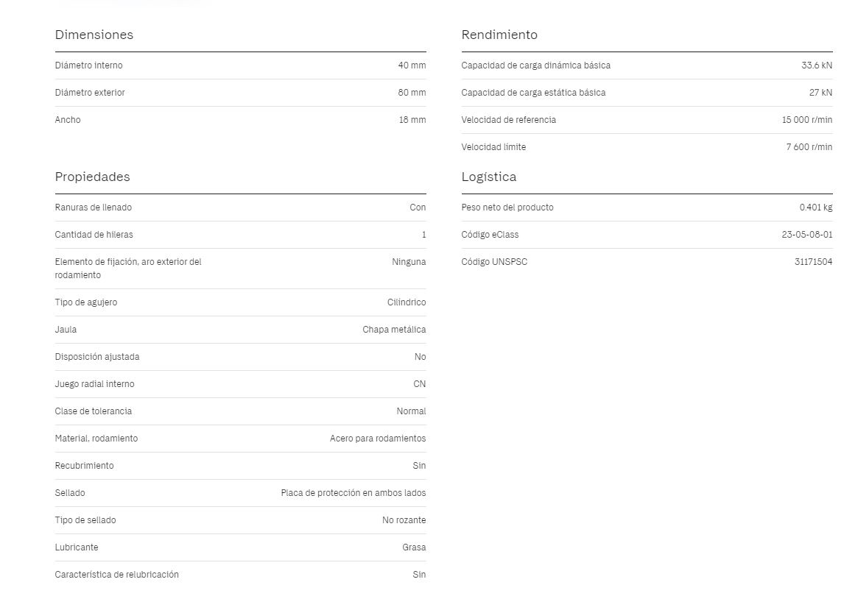
Task: Click the 80 mm diámetro exterior value
Action: tap(412, 93)
